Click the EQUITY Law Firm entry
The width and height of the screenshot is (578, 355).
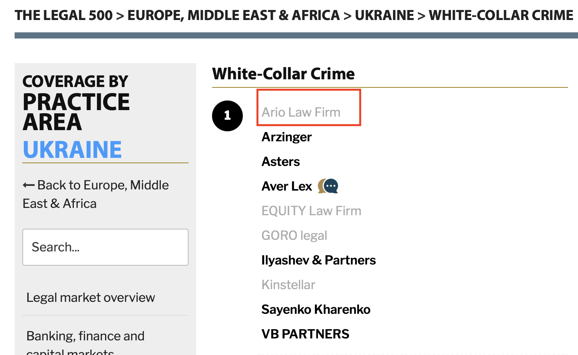click(311, 211)
